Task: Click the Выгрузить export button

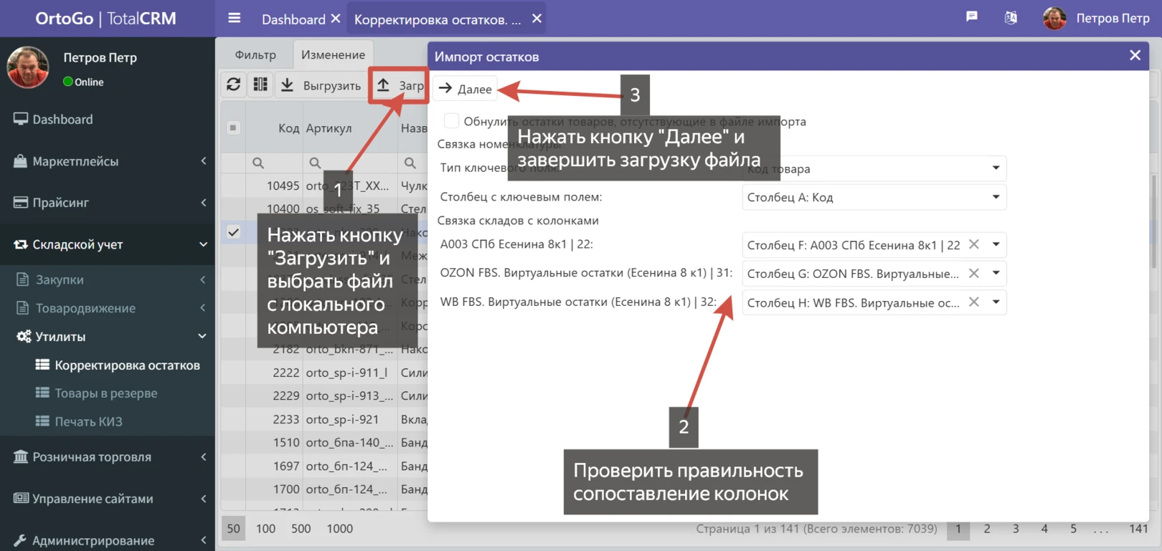Action: [x=321, y=86]
